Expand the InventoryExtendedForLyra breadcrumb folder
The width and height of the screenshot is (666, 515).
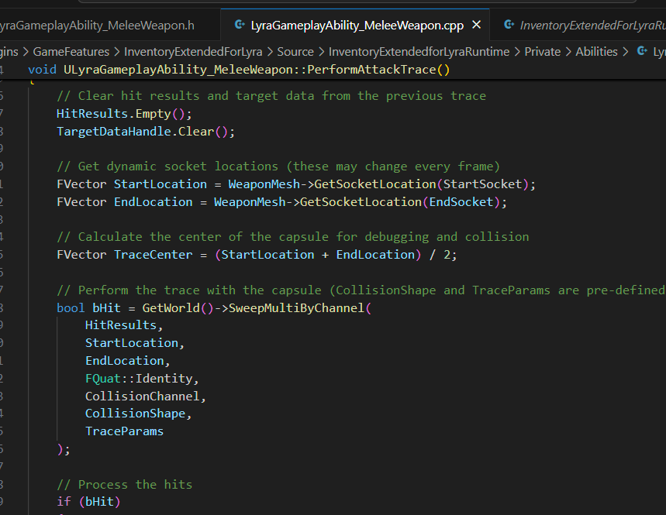pyautogui.click(x=204, y=52)
